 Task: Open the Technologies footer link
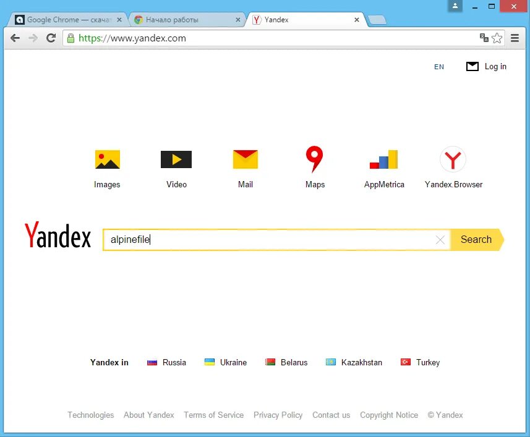click(90, 415)
